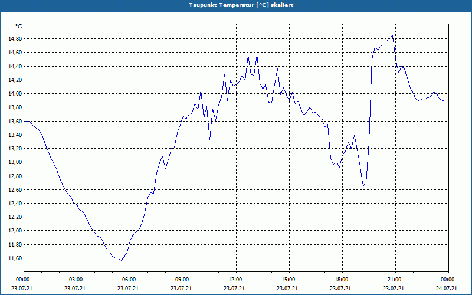Click the 12:00 time axis label
This screenshot has height=295, width=472.
236,280
